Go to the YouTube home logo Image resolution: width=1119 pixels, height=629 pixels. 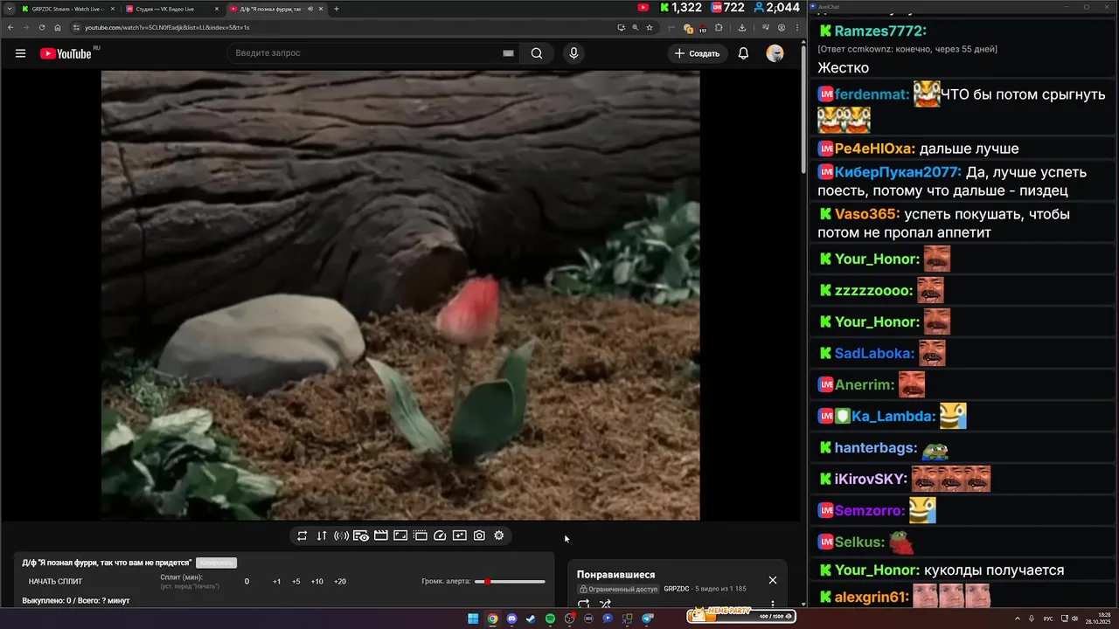(x=66, y=53)
